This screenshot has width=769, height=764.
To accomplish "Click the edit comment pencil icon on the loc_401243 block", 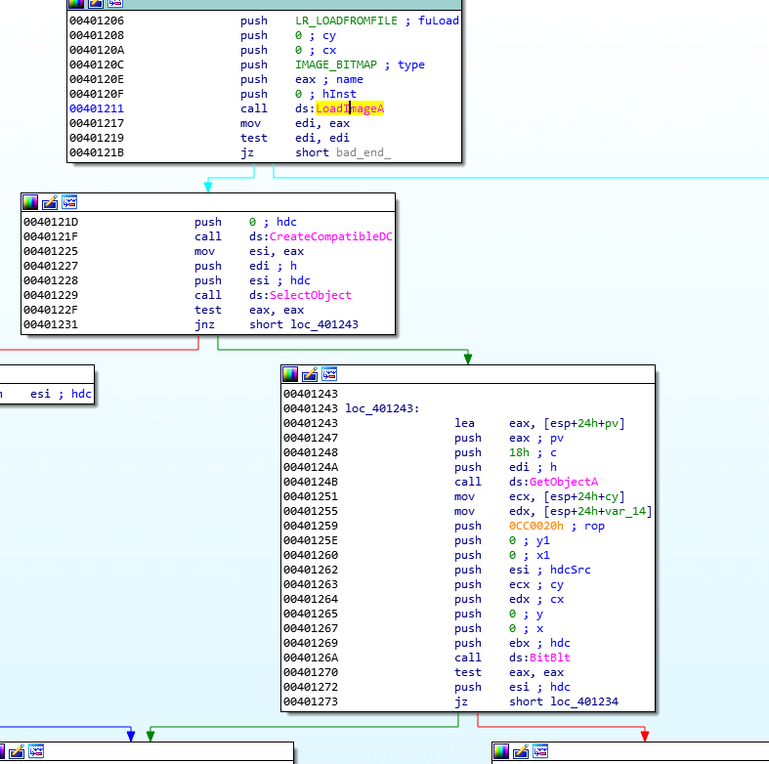I will click(x=310, y=374).
